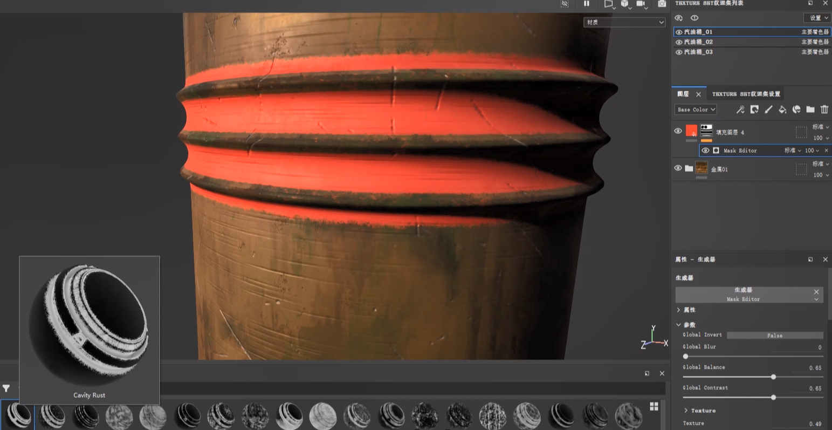The image size is (832, 430).
Task: Click the 生成器 Mask Editor generator button
Action: (742, 295)
